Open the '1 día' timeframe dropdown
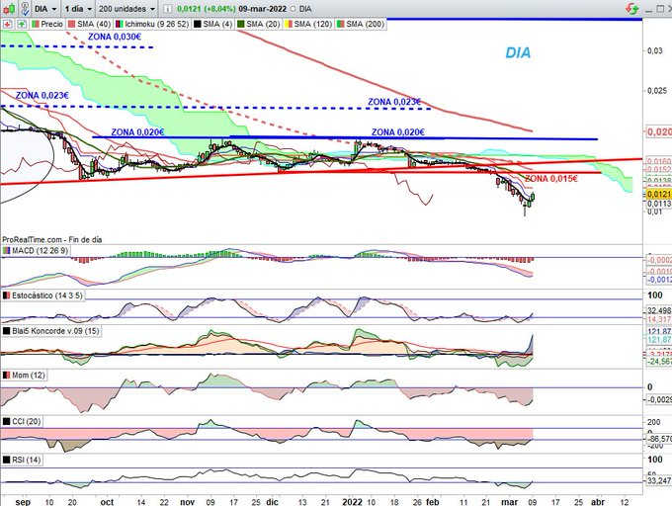The height and width of the screenshot is (506, 672). click(x=78, y=9)
